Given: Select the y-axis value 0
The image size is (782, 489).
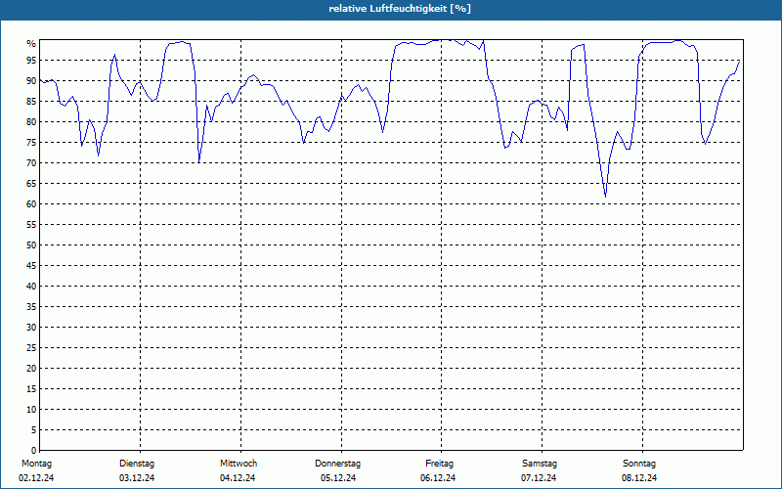Looking at the screenshot, I should pos(33,451).
